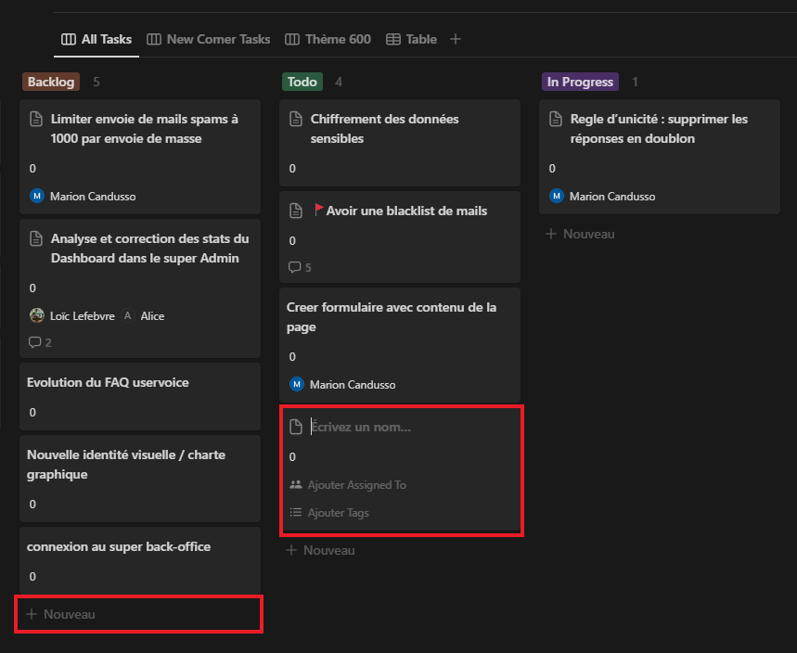Open the Thème 600 view tab
Screen dimensions: 797x653
click(x=328, y=39)
